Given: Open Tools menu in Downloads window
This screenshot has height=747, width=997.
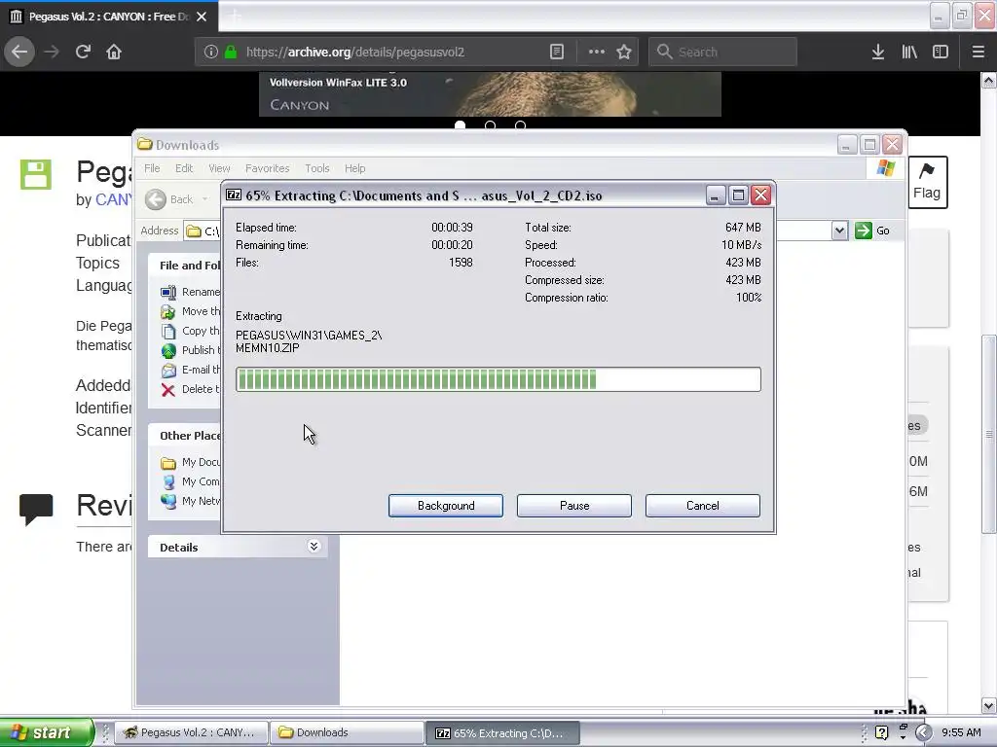Looking at the screenshot, I should tap(316, 168).
